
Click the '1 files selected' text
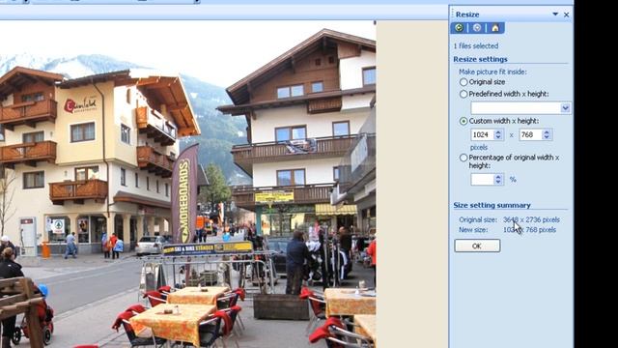click(476, 46)
